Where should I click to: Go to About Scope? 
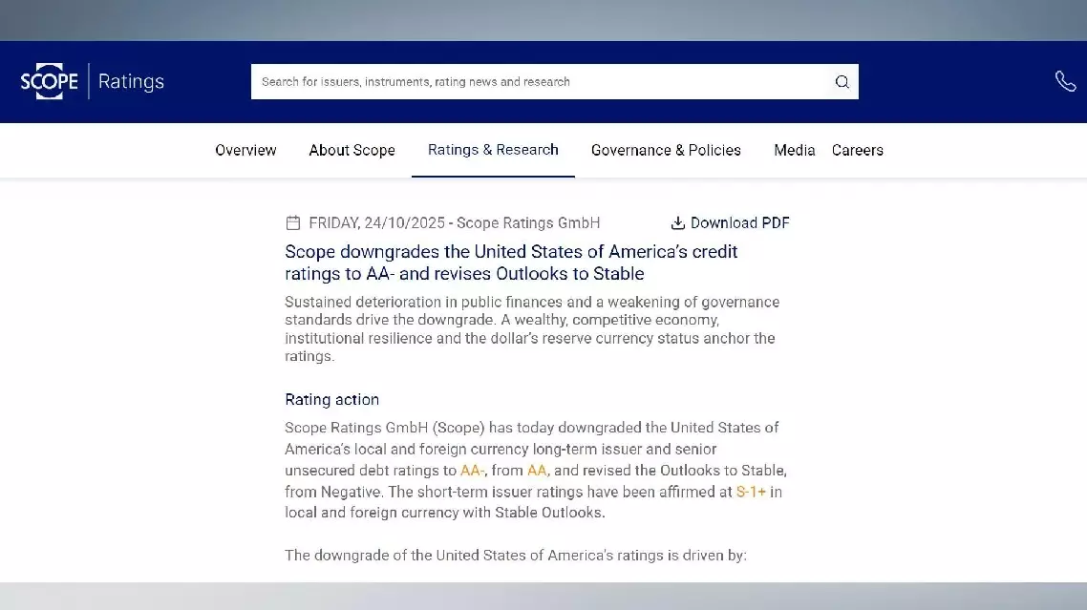tap(352, 150)
